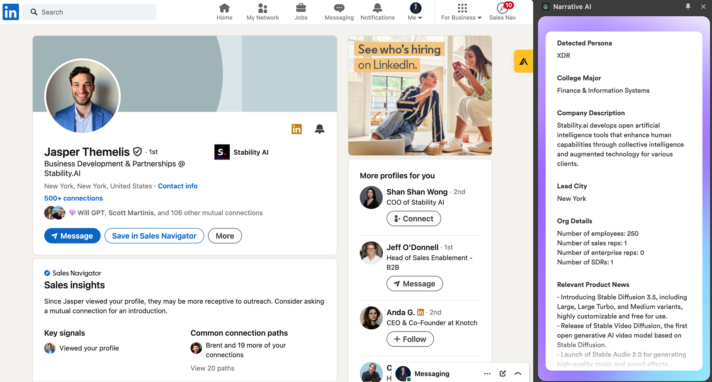Click the LinkedIn logo

coord(11,12)
